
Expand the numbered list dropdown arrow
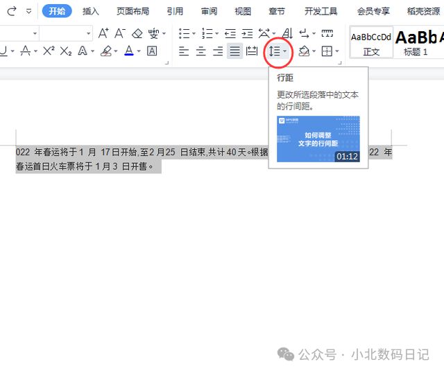(217, 34)
